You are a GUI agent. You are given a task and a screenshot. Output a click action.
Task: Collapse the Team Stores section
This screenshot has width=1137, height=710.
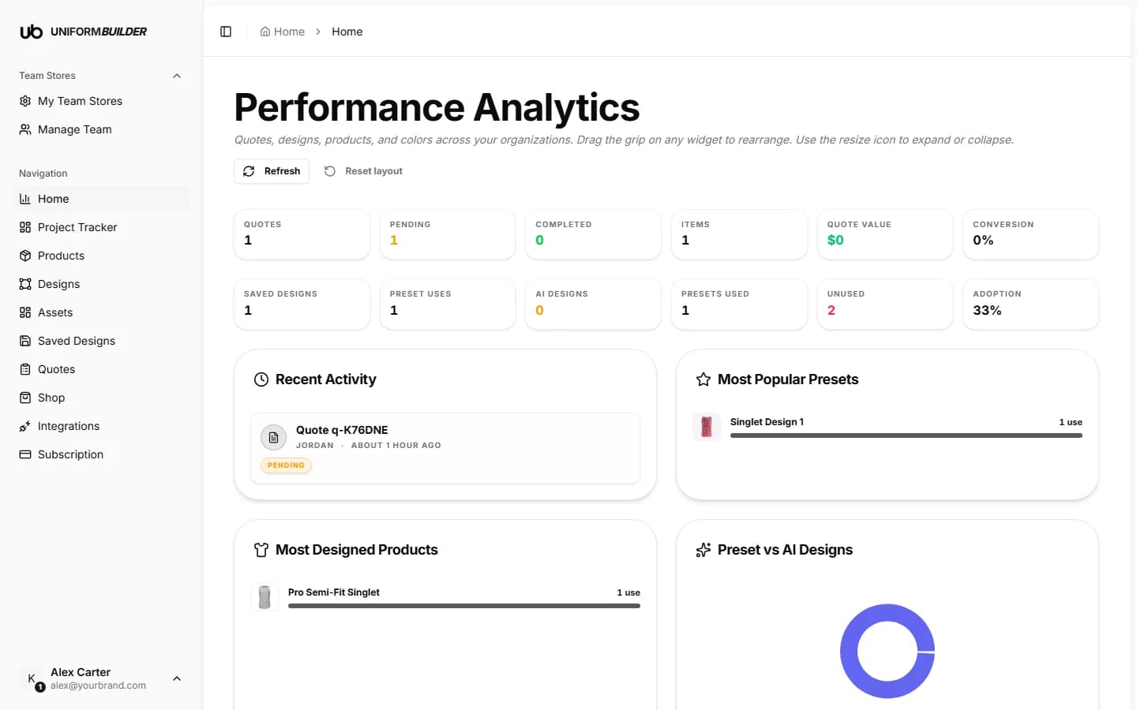(x=177, y=76)
